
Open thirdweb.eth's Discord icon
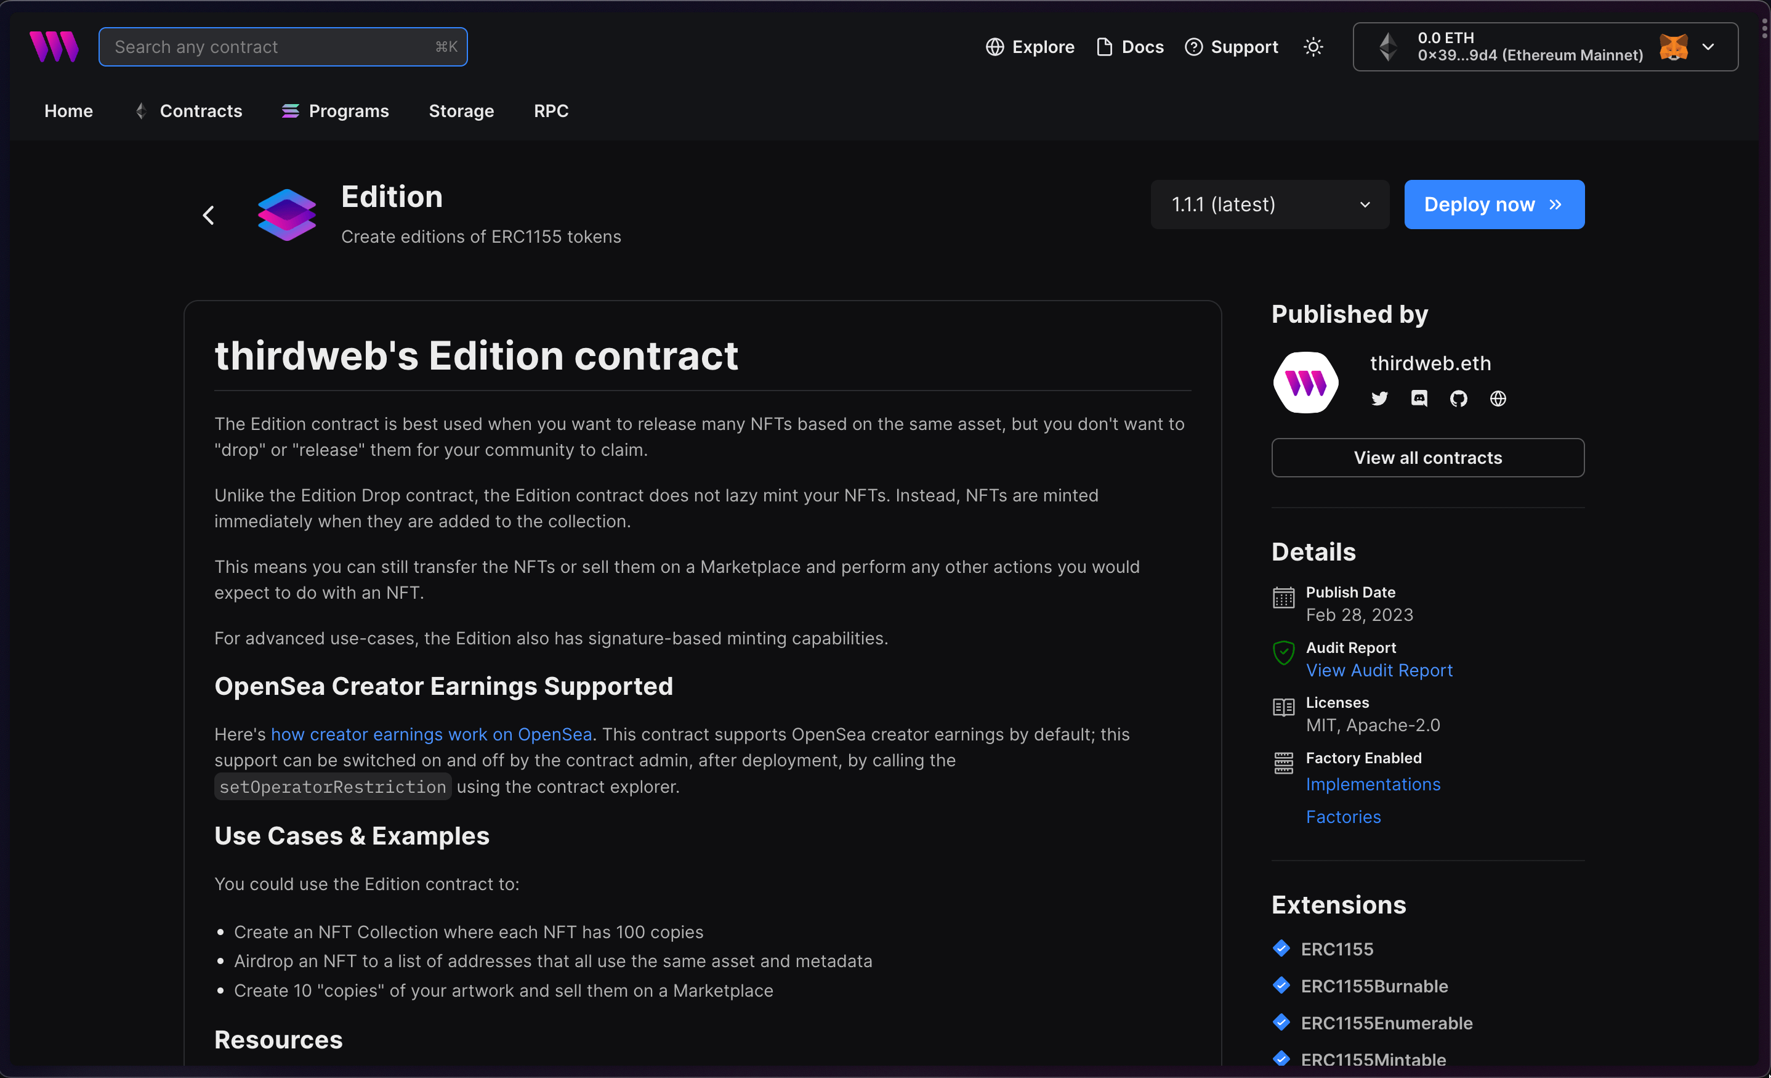point(1419,399)
